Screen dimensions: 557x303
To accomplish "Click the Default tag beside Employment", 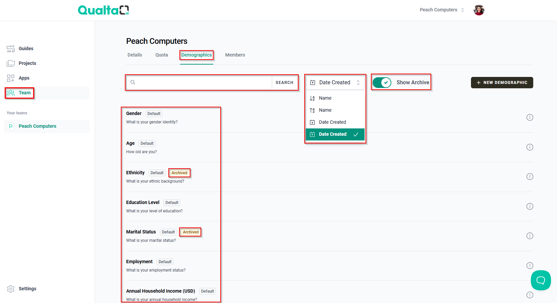I will [x=165, y=262].
